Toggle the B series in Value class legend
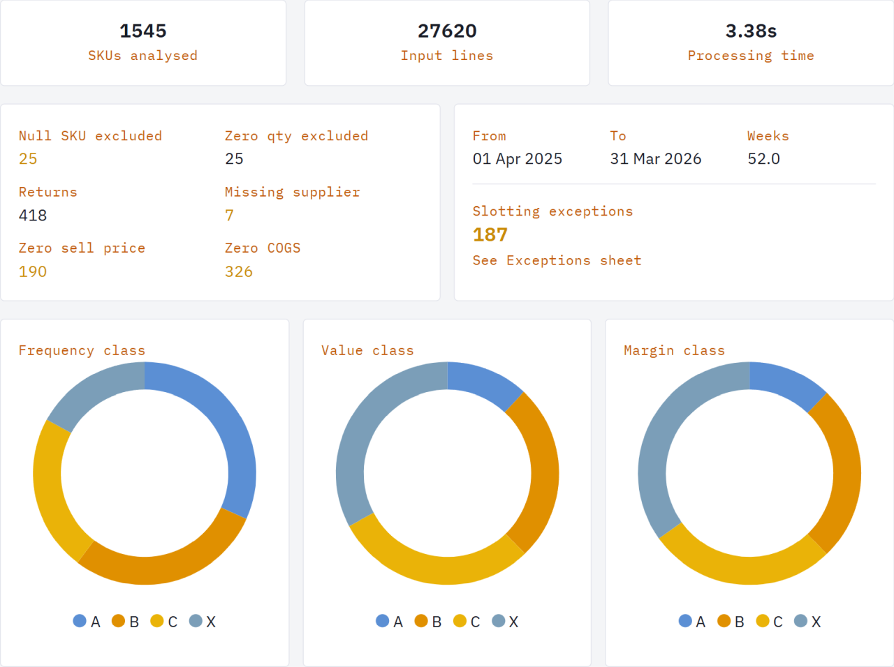The image size is (894, 667). pyautogui.click(x=421, y=621)
